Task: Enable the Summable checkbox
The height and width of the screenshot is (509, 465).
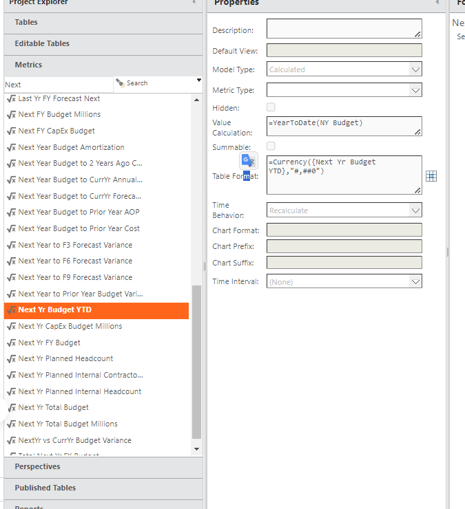Action: pyautogui.click(x=271, y=146)
